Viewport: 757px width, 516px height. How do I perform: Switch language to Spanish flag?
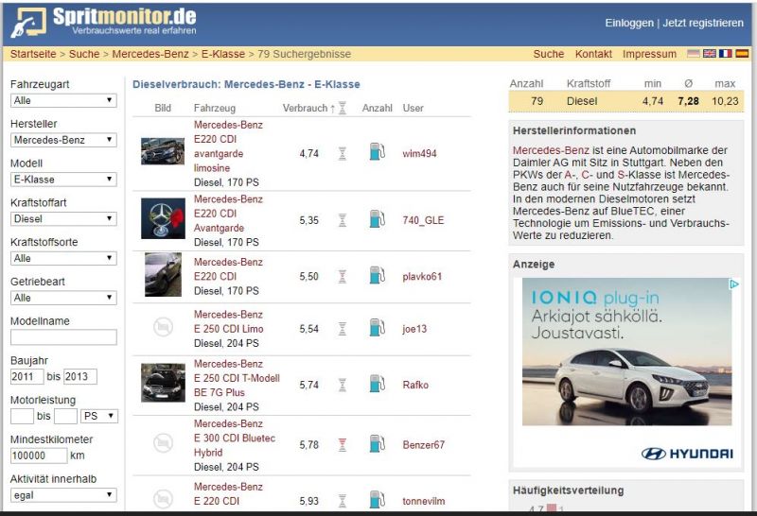(x=742, y=54)
